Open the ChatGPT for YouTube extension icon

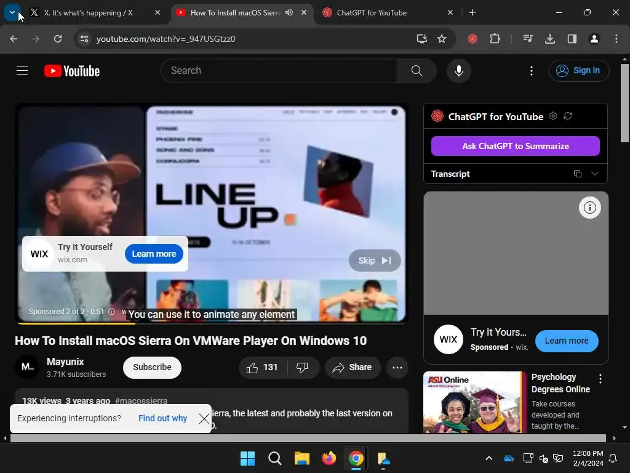click(x=472, y=39)
